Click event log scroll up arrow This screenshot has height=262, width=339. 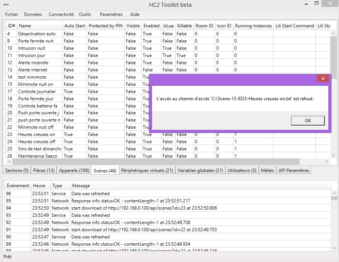pyautogui.click(x=334, y=193)
